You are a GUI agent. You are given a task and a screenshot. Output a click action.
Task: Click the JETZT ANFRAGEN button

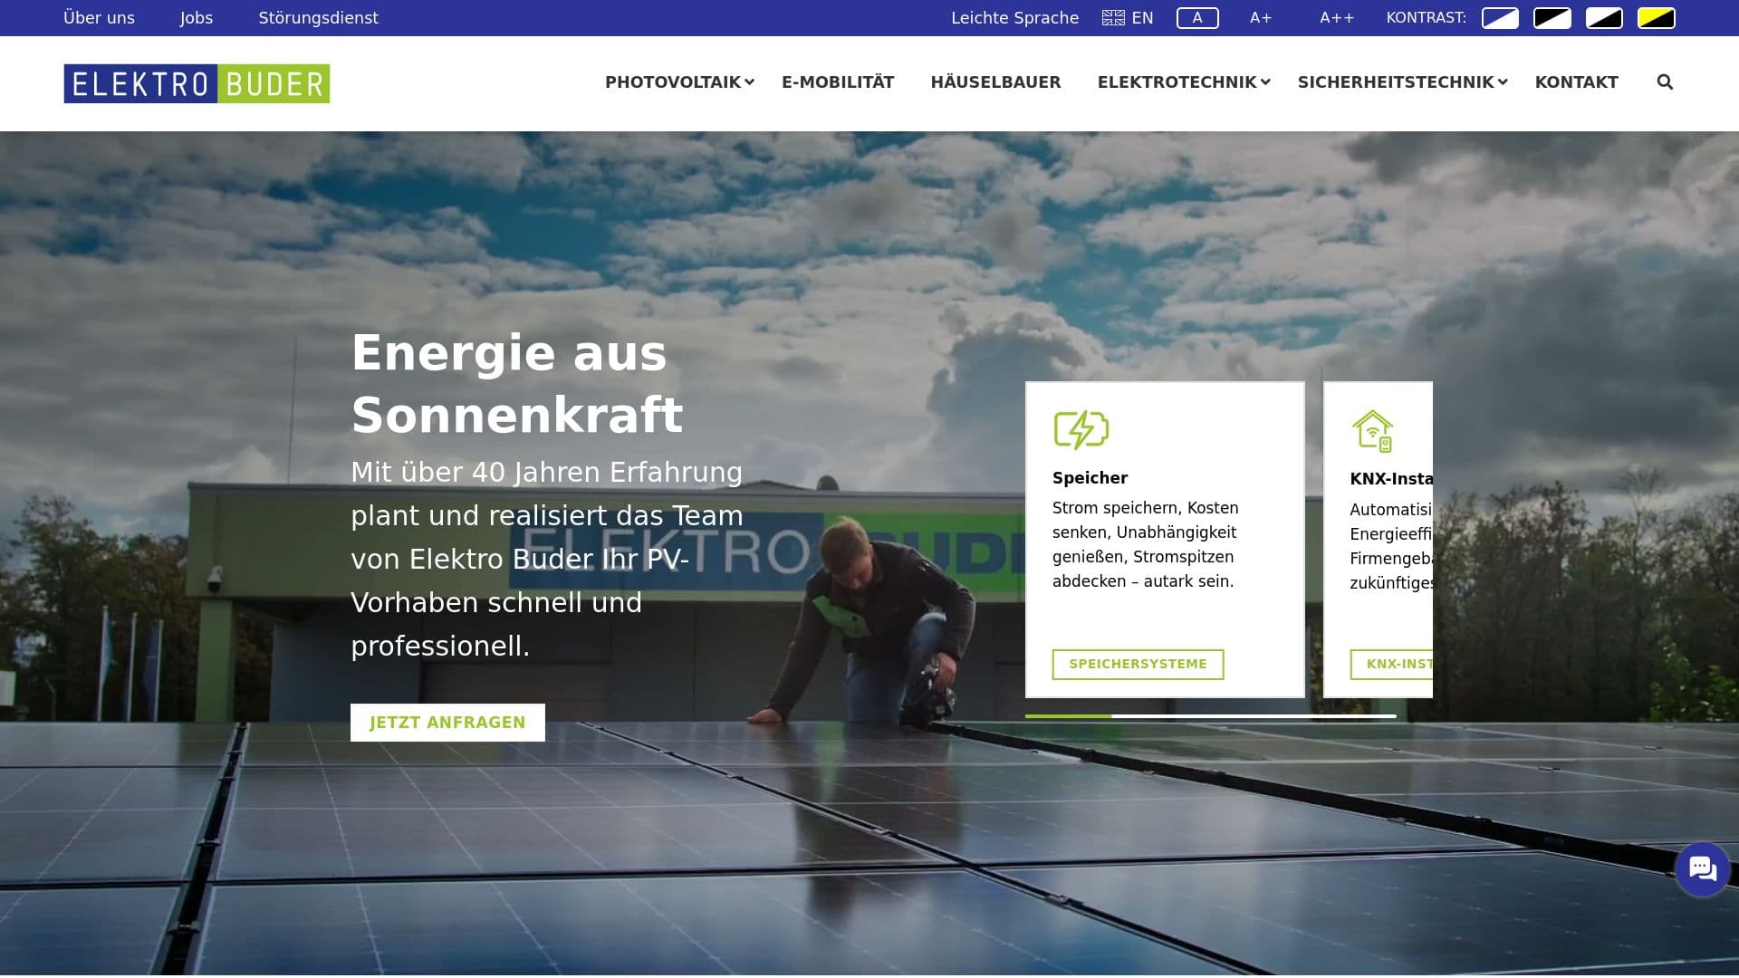pos(447,722)
